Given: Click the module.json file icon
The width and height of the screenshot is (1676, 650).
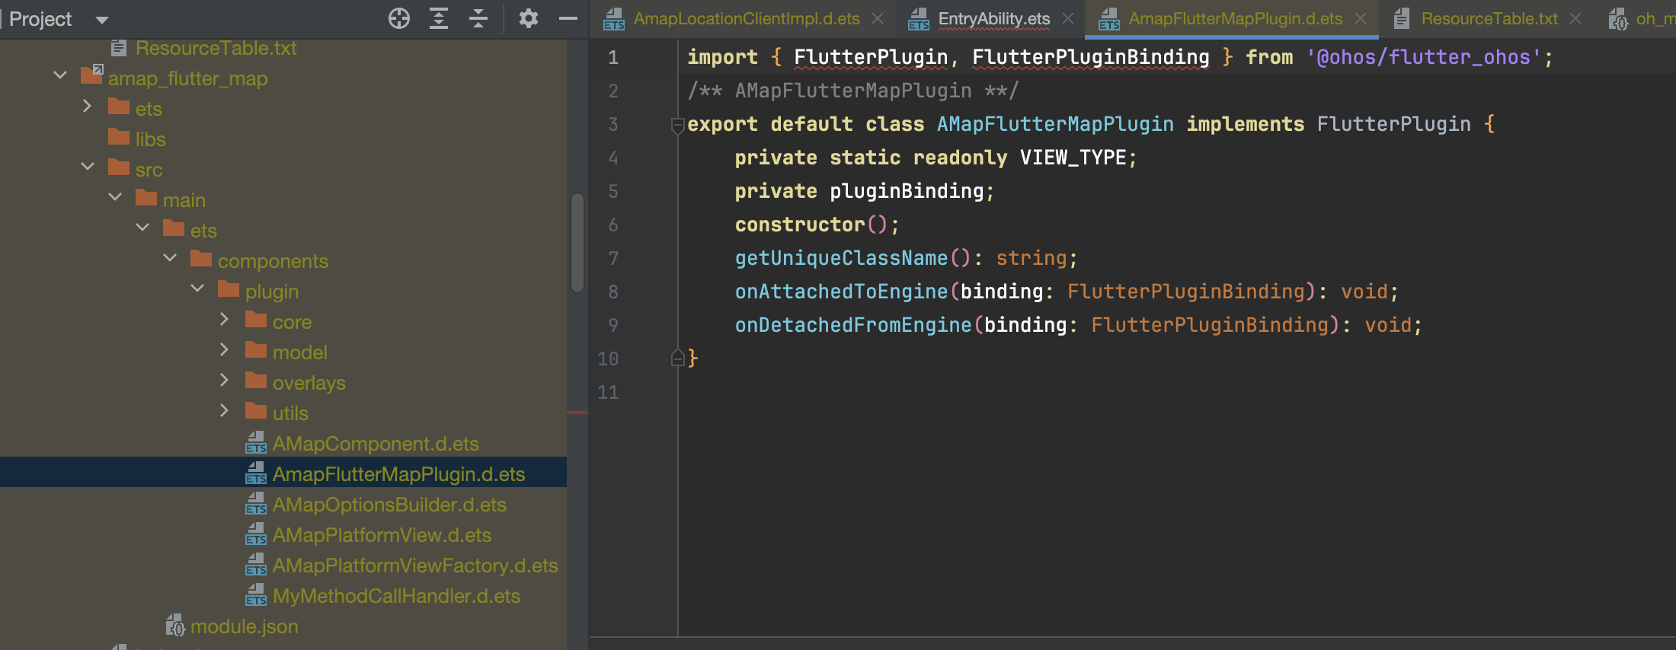Looking at the screenshot, I should 175,626.
